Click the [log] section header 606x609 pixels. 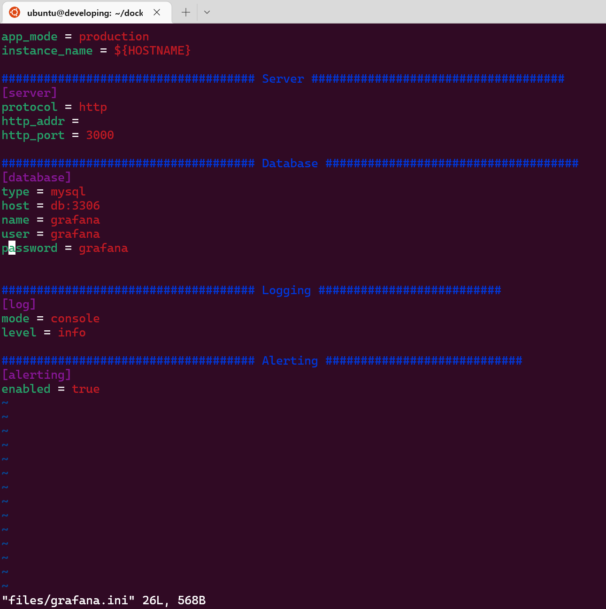pos(19,304)
